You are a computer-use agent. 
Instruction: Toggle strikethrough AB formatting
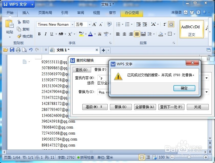[x=61, y=34]
